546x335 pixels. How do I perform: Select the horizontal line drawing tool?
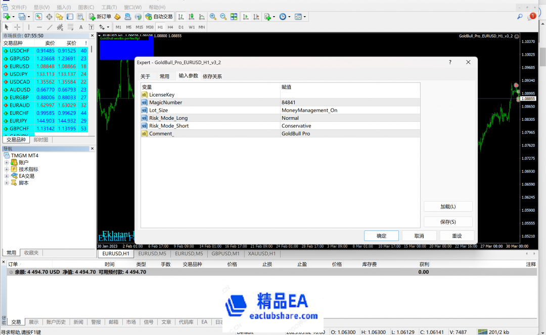click(x=39, y=27)
